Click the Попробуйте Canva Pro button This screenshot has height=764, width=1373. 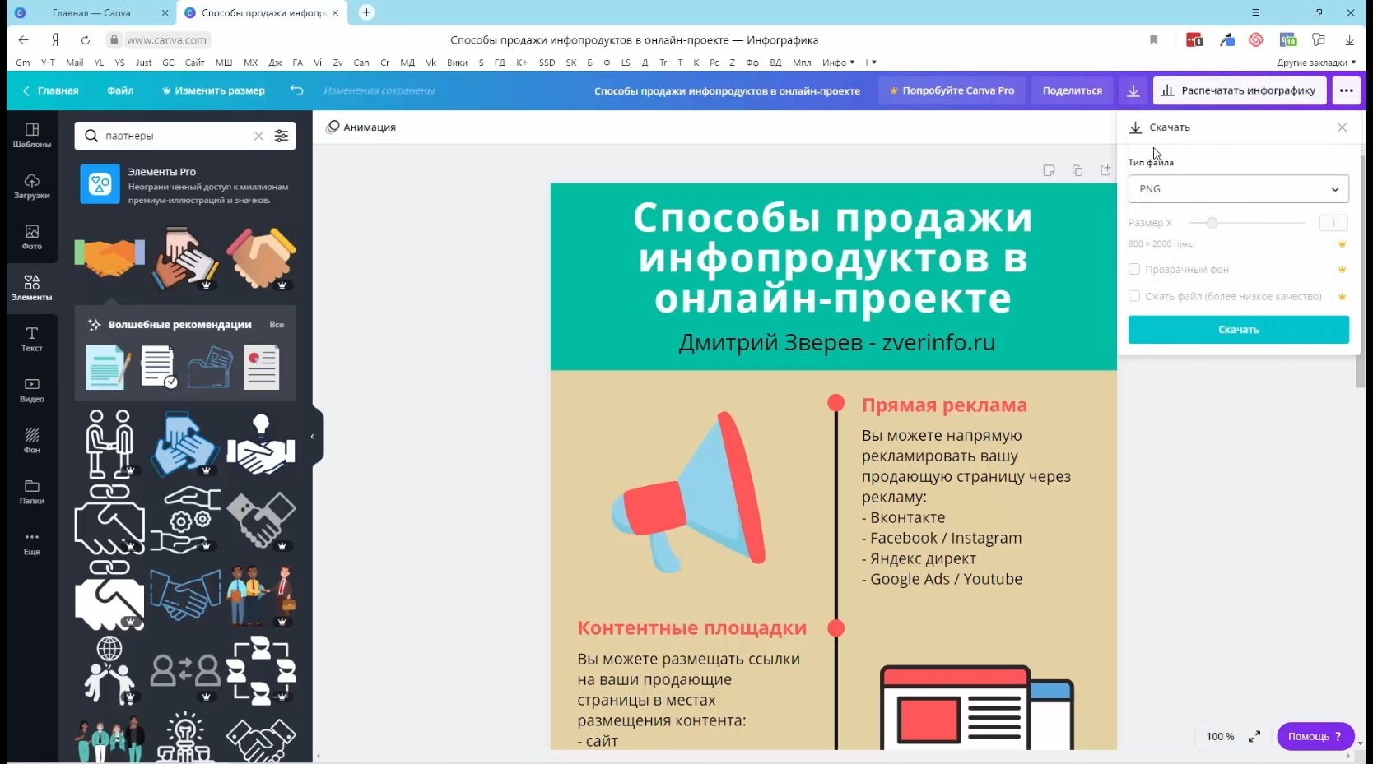952,90
